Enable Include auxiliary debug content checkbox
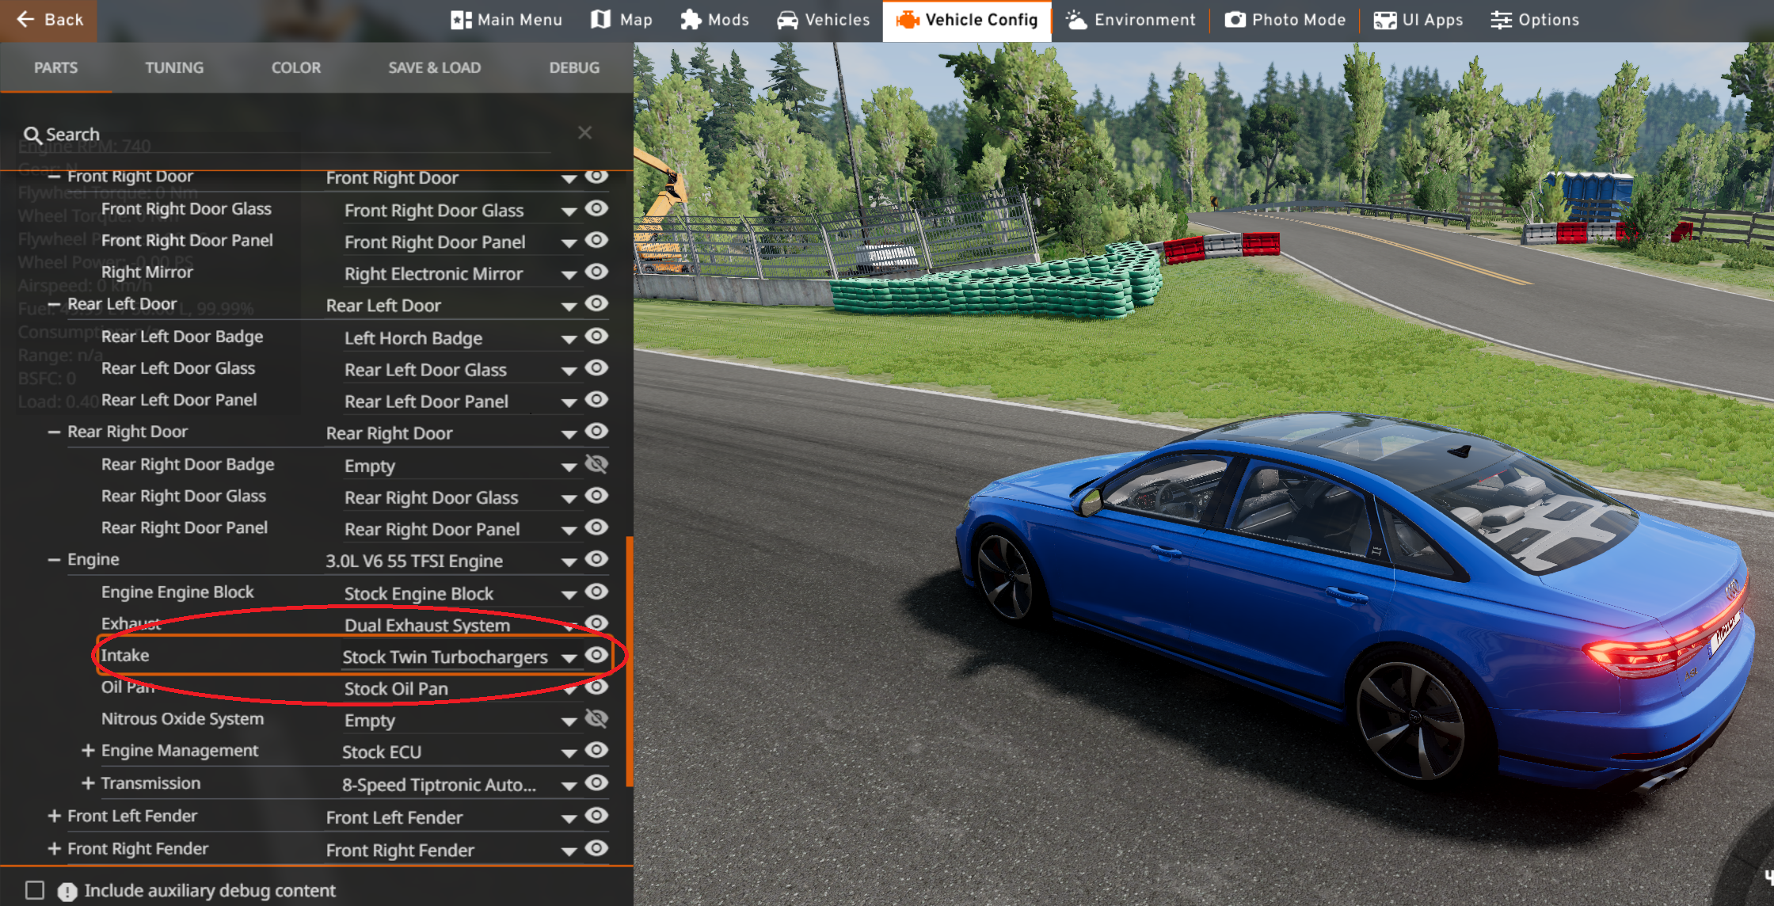 (35, 890)
